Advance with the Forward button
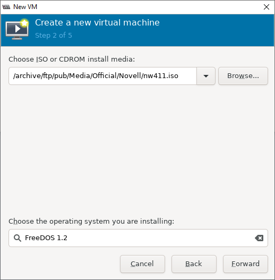275x280 pixels. click(245, 264)
